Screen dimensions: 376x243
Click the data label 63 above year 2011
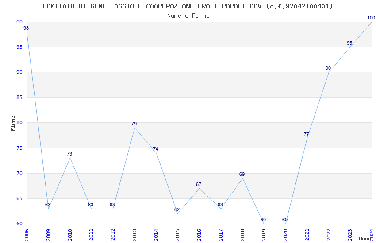click(x=91, y=205)
